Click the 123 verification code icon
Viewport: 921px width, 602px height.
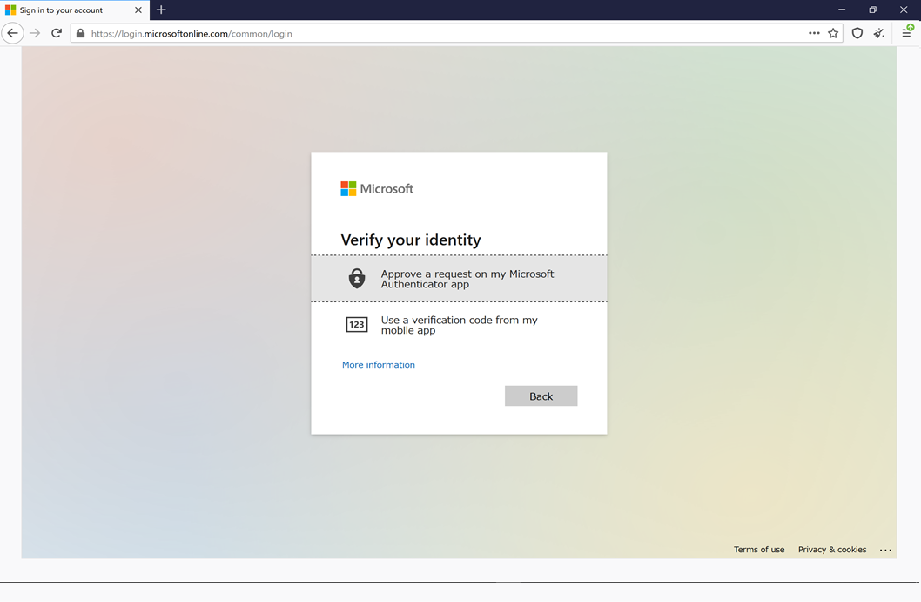[357, 324]
